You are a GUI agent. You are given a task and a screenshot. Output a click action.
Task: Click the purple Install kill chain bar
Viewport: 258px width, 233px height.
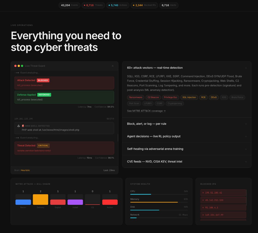click(x=75, y=202)
